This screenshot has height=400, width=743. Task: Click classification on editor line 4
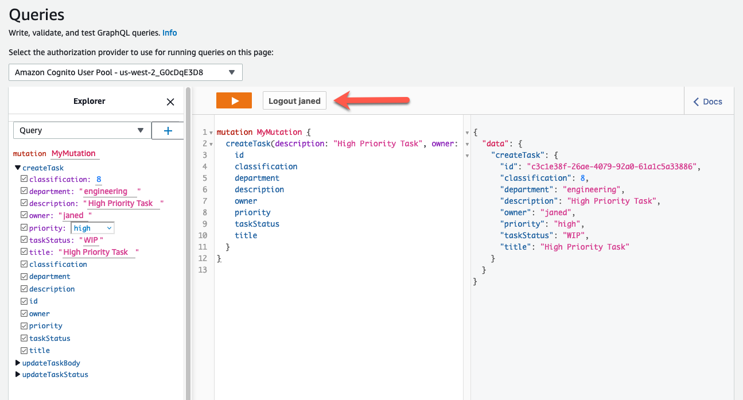pyautogui.click(x=266, y=167)
